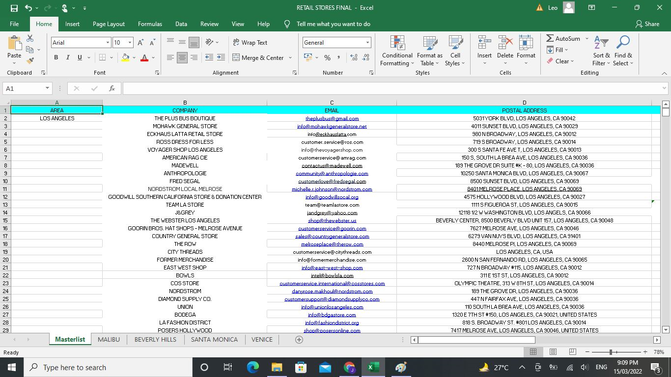The image size is (671, 377).
Task: Select the column B header
Action: coord(185,103)
